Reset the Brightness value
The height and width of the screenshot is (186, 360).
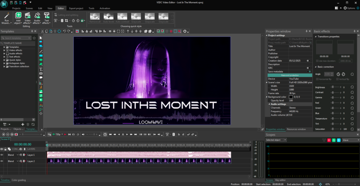[x=352, y=87]
